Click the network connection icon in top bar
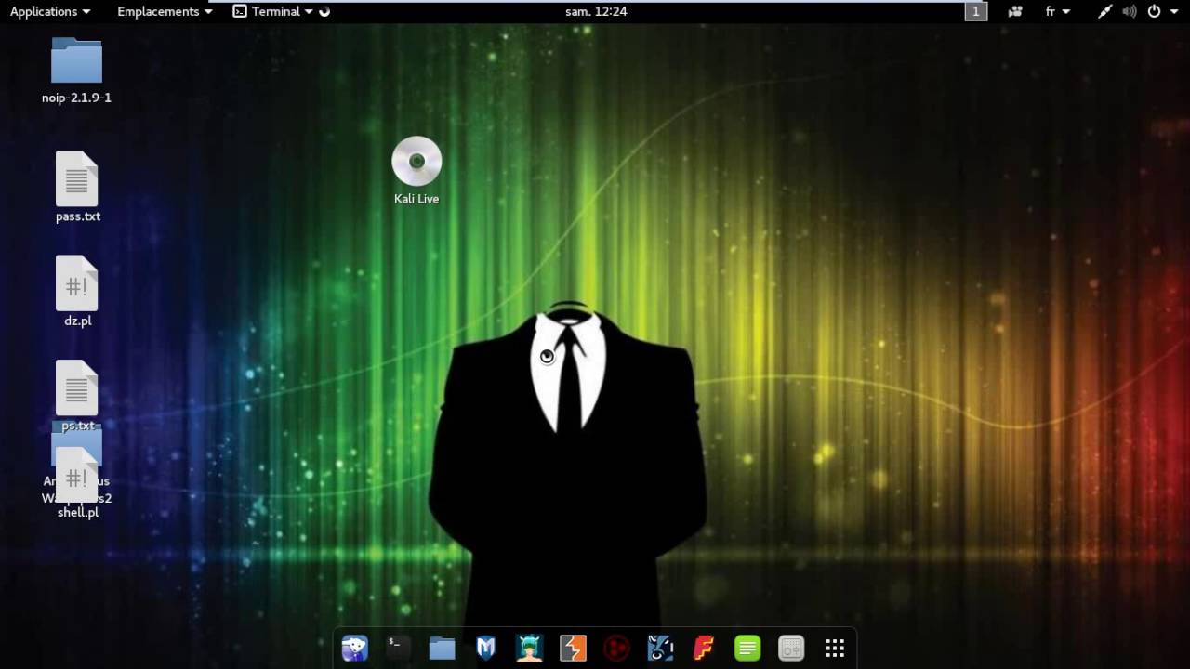The height and width of the screenshot is (669, 1190). coord(1104,11)
